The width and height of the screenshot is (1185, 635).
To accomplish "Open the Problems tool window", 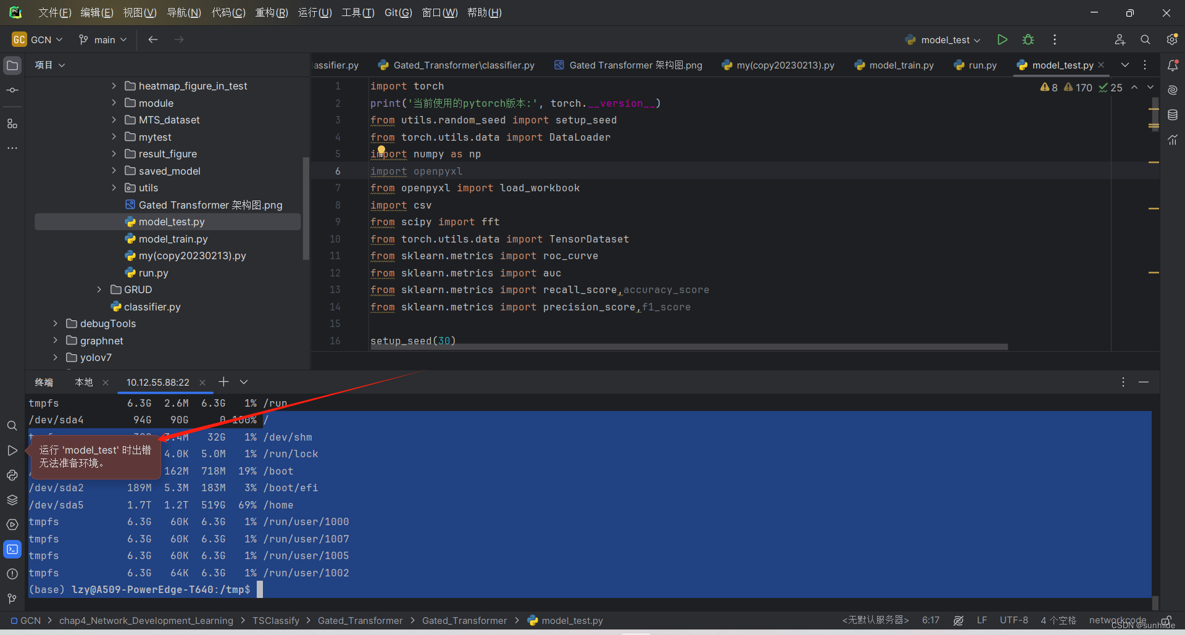I will pos(12,574).
